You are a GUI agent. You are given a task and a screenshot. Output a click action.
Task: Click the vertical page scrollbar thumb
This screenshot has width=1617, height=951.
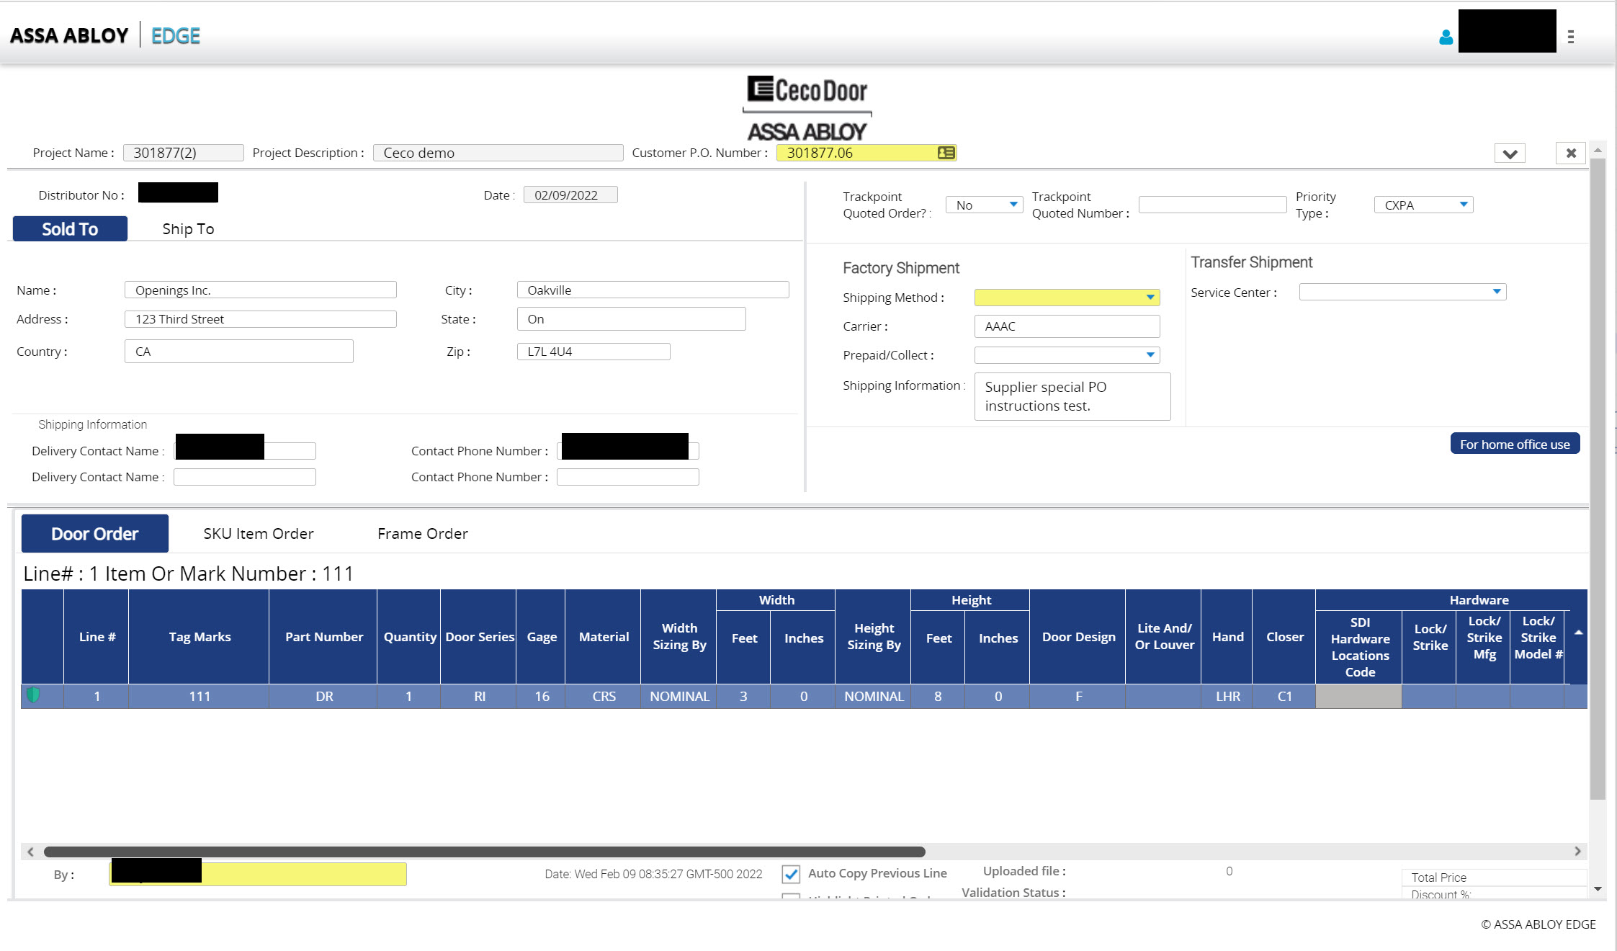pos(1598,479)
